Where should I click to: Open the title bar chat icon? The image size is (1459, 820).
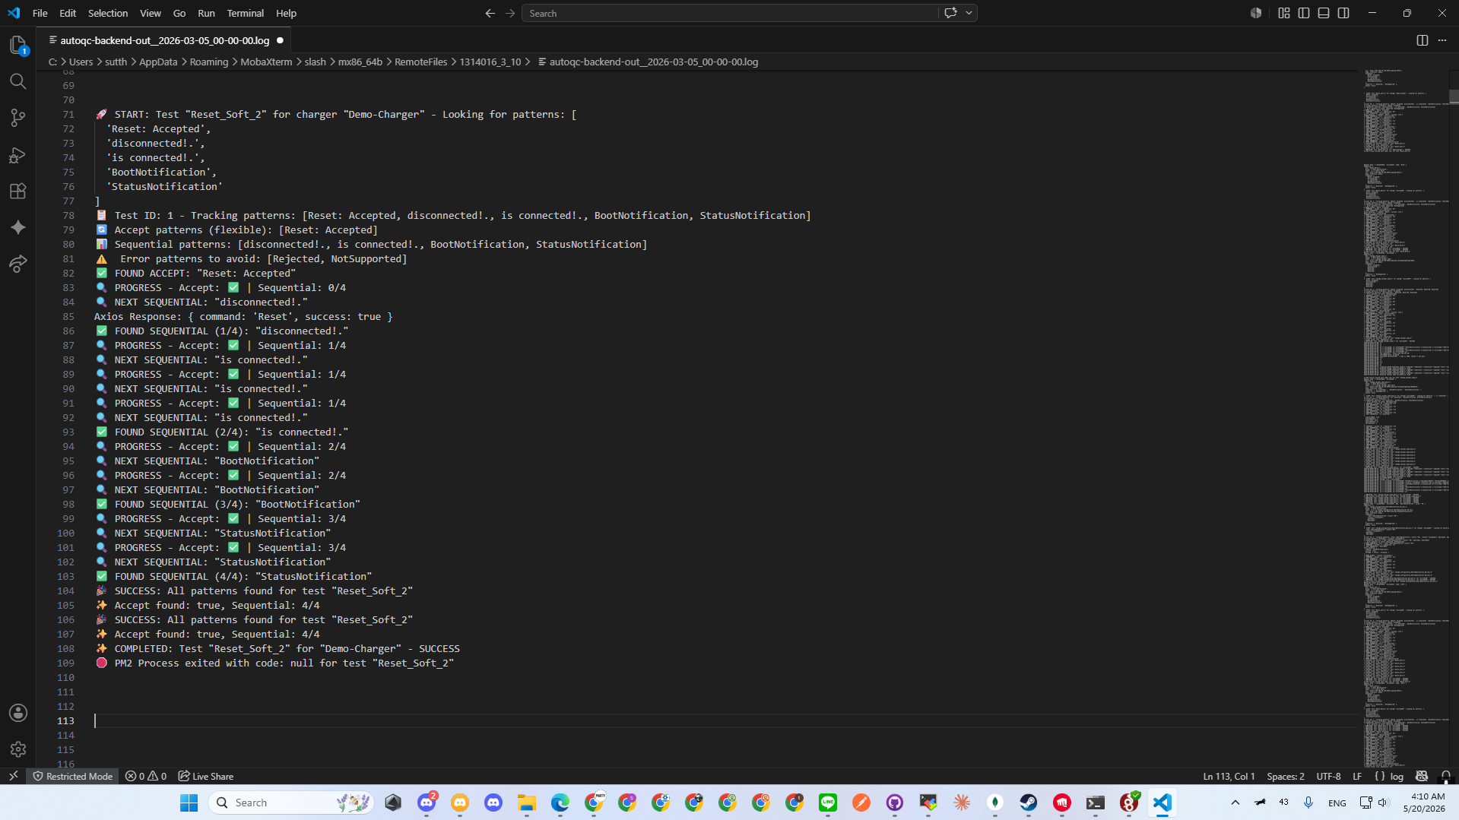click(x=950, y=13)
